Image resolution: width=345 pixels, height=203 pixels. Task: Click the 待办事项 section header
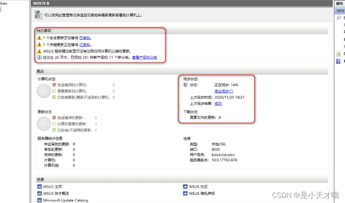click(181, 31)
